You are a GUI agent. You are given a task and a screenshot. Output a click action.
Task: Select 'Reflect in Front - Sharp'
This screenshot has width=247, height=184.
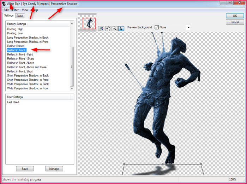(20, 59)
